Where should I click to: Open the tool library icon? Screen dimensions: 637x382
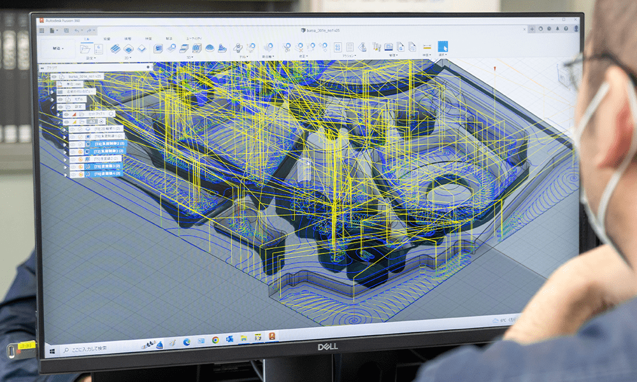click(376, 46)
